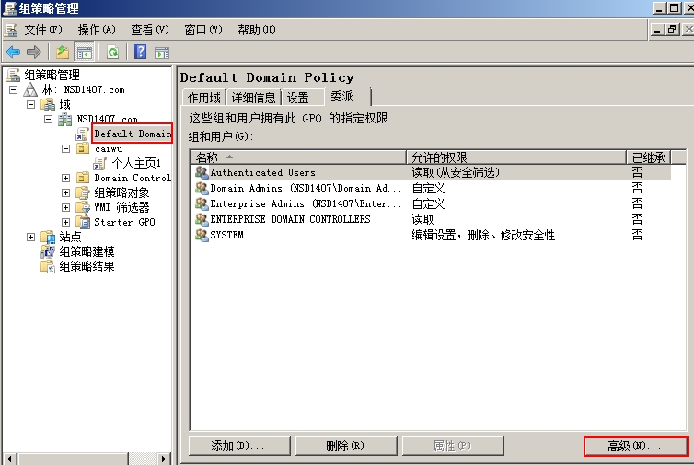Click the Starter GPO folder icon
This screenshot has width=694, height=465.
pyautogui.click(x=83, y=222)
